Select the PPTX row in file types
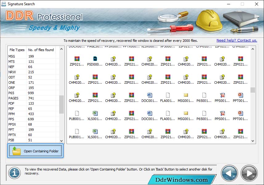This screenshot has width=264, height=185. [33, 135]
